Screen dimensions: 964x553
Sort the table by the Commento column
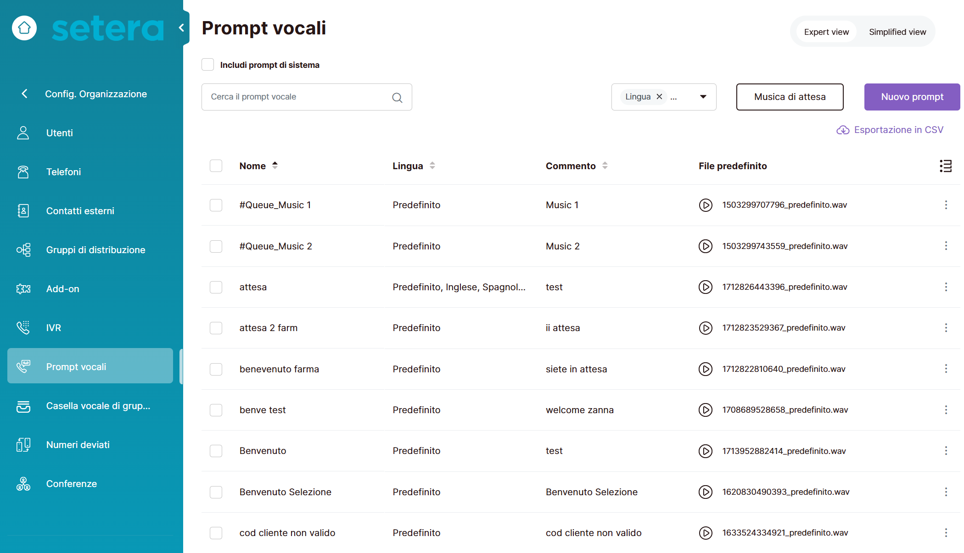pos(605,166)
